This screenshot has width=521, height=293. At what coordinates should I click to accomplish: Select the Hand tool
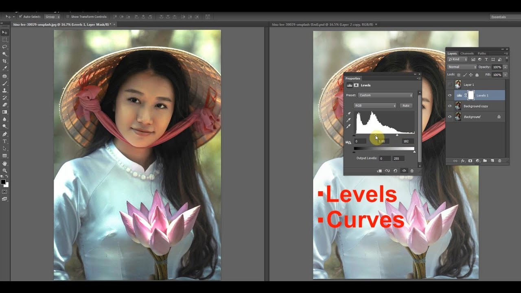pos(5,164)
